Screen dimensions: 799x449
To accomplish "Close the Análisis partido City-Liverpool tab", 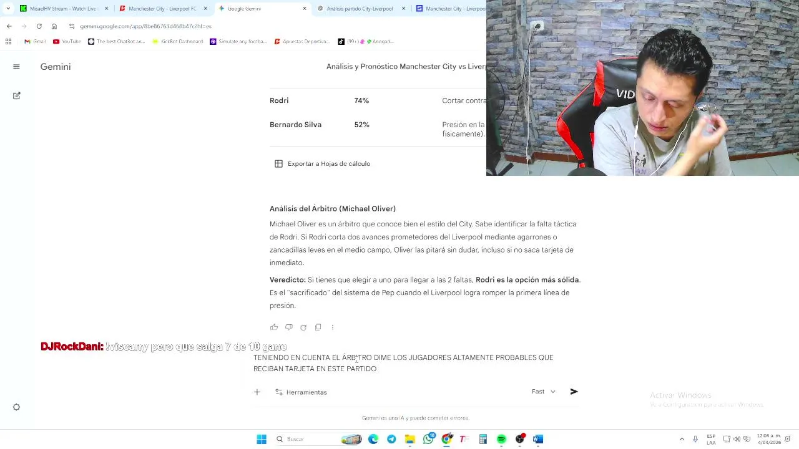I will click(x=403, y=9).
